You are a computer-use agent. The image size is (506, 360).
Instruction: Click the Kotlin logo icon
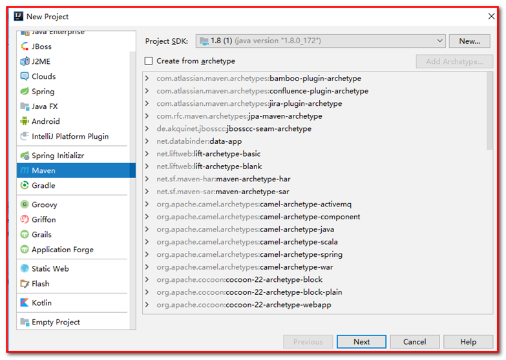25,303
